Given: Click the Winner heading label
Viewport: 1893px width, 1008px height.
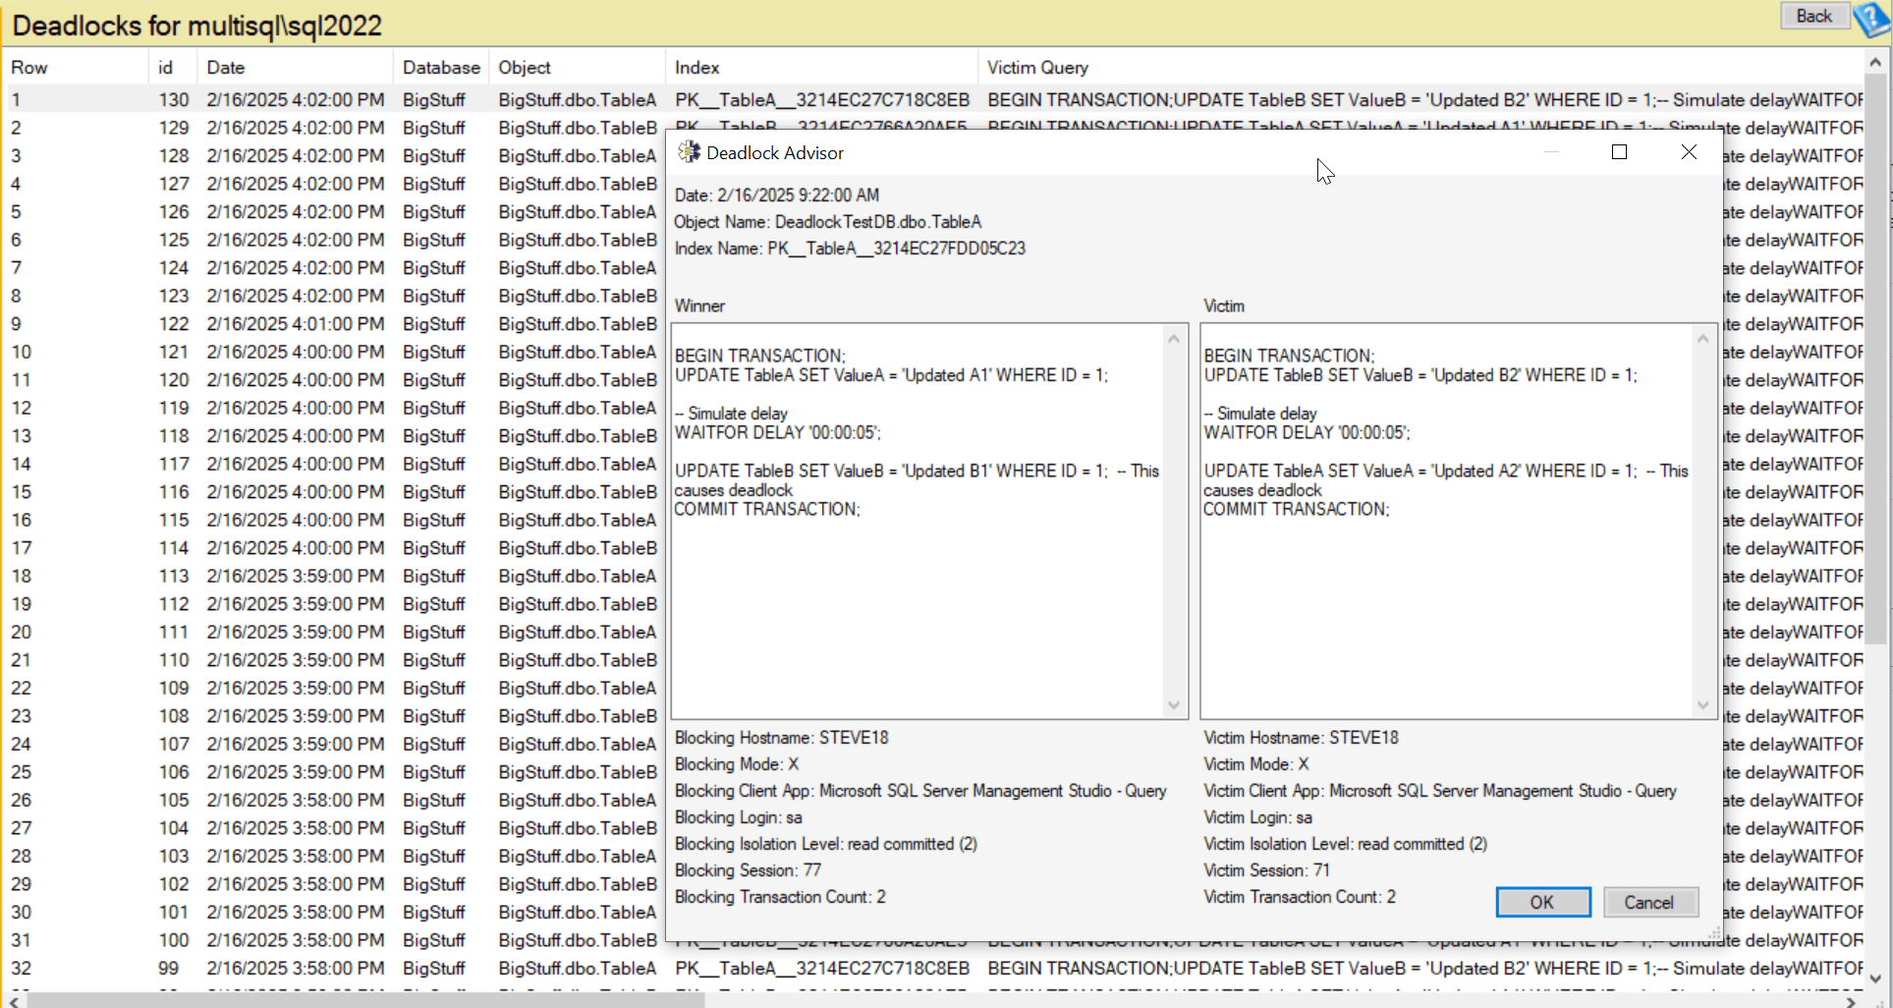Looking at the screenshot, I should (699, 306).
